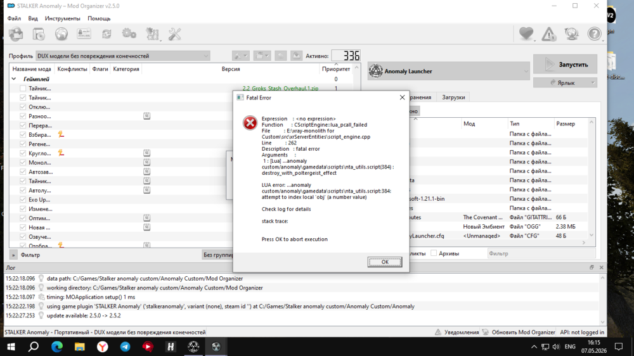The width and height of the screenshot is (634, 356).
Task: Uncheck the Отклю... mod checkbox
Action: (23, 107)
